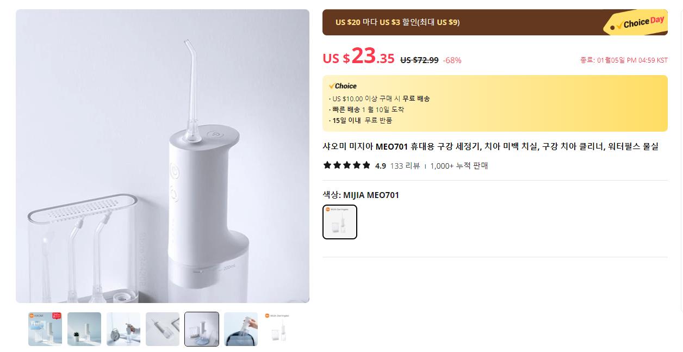Click the main product image

click(163, 156)
